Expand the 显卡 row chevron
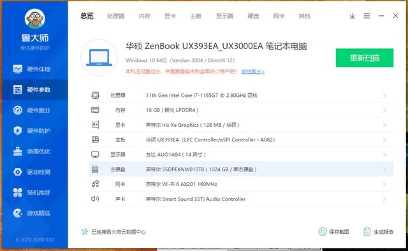408x251 pixels. 384,125
